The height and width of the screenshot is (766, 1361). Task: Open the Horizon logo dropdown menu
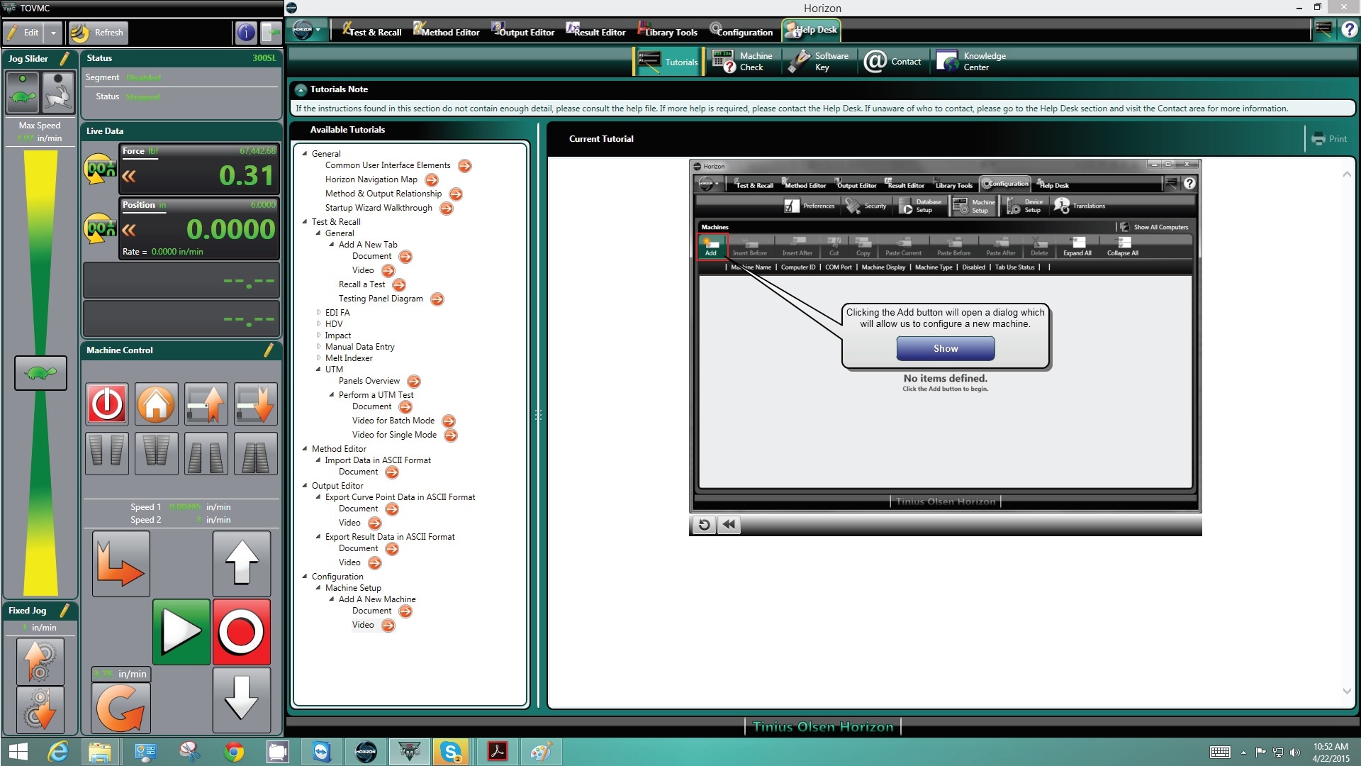pyautogui.click(x=308, y=30)
